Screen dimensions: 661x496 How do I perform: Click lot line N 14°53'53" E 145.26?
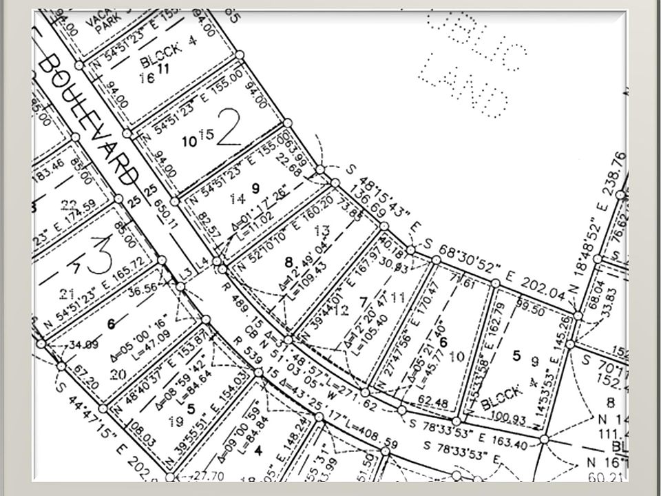click(552, 372)
